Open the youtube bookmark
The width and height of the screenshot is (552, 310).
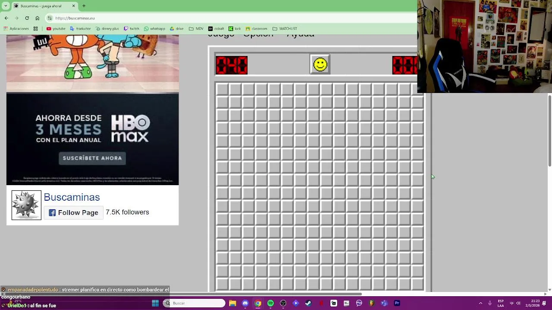click(56, 29)
